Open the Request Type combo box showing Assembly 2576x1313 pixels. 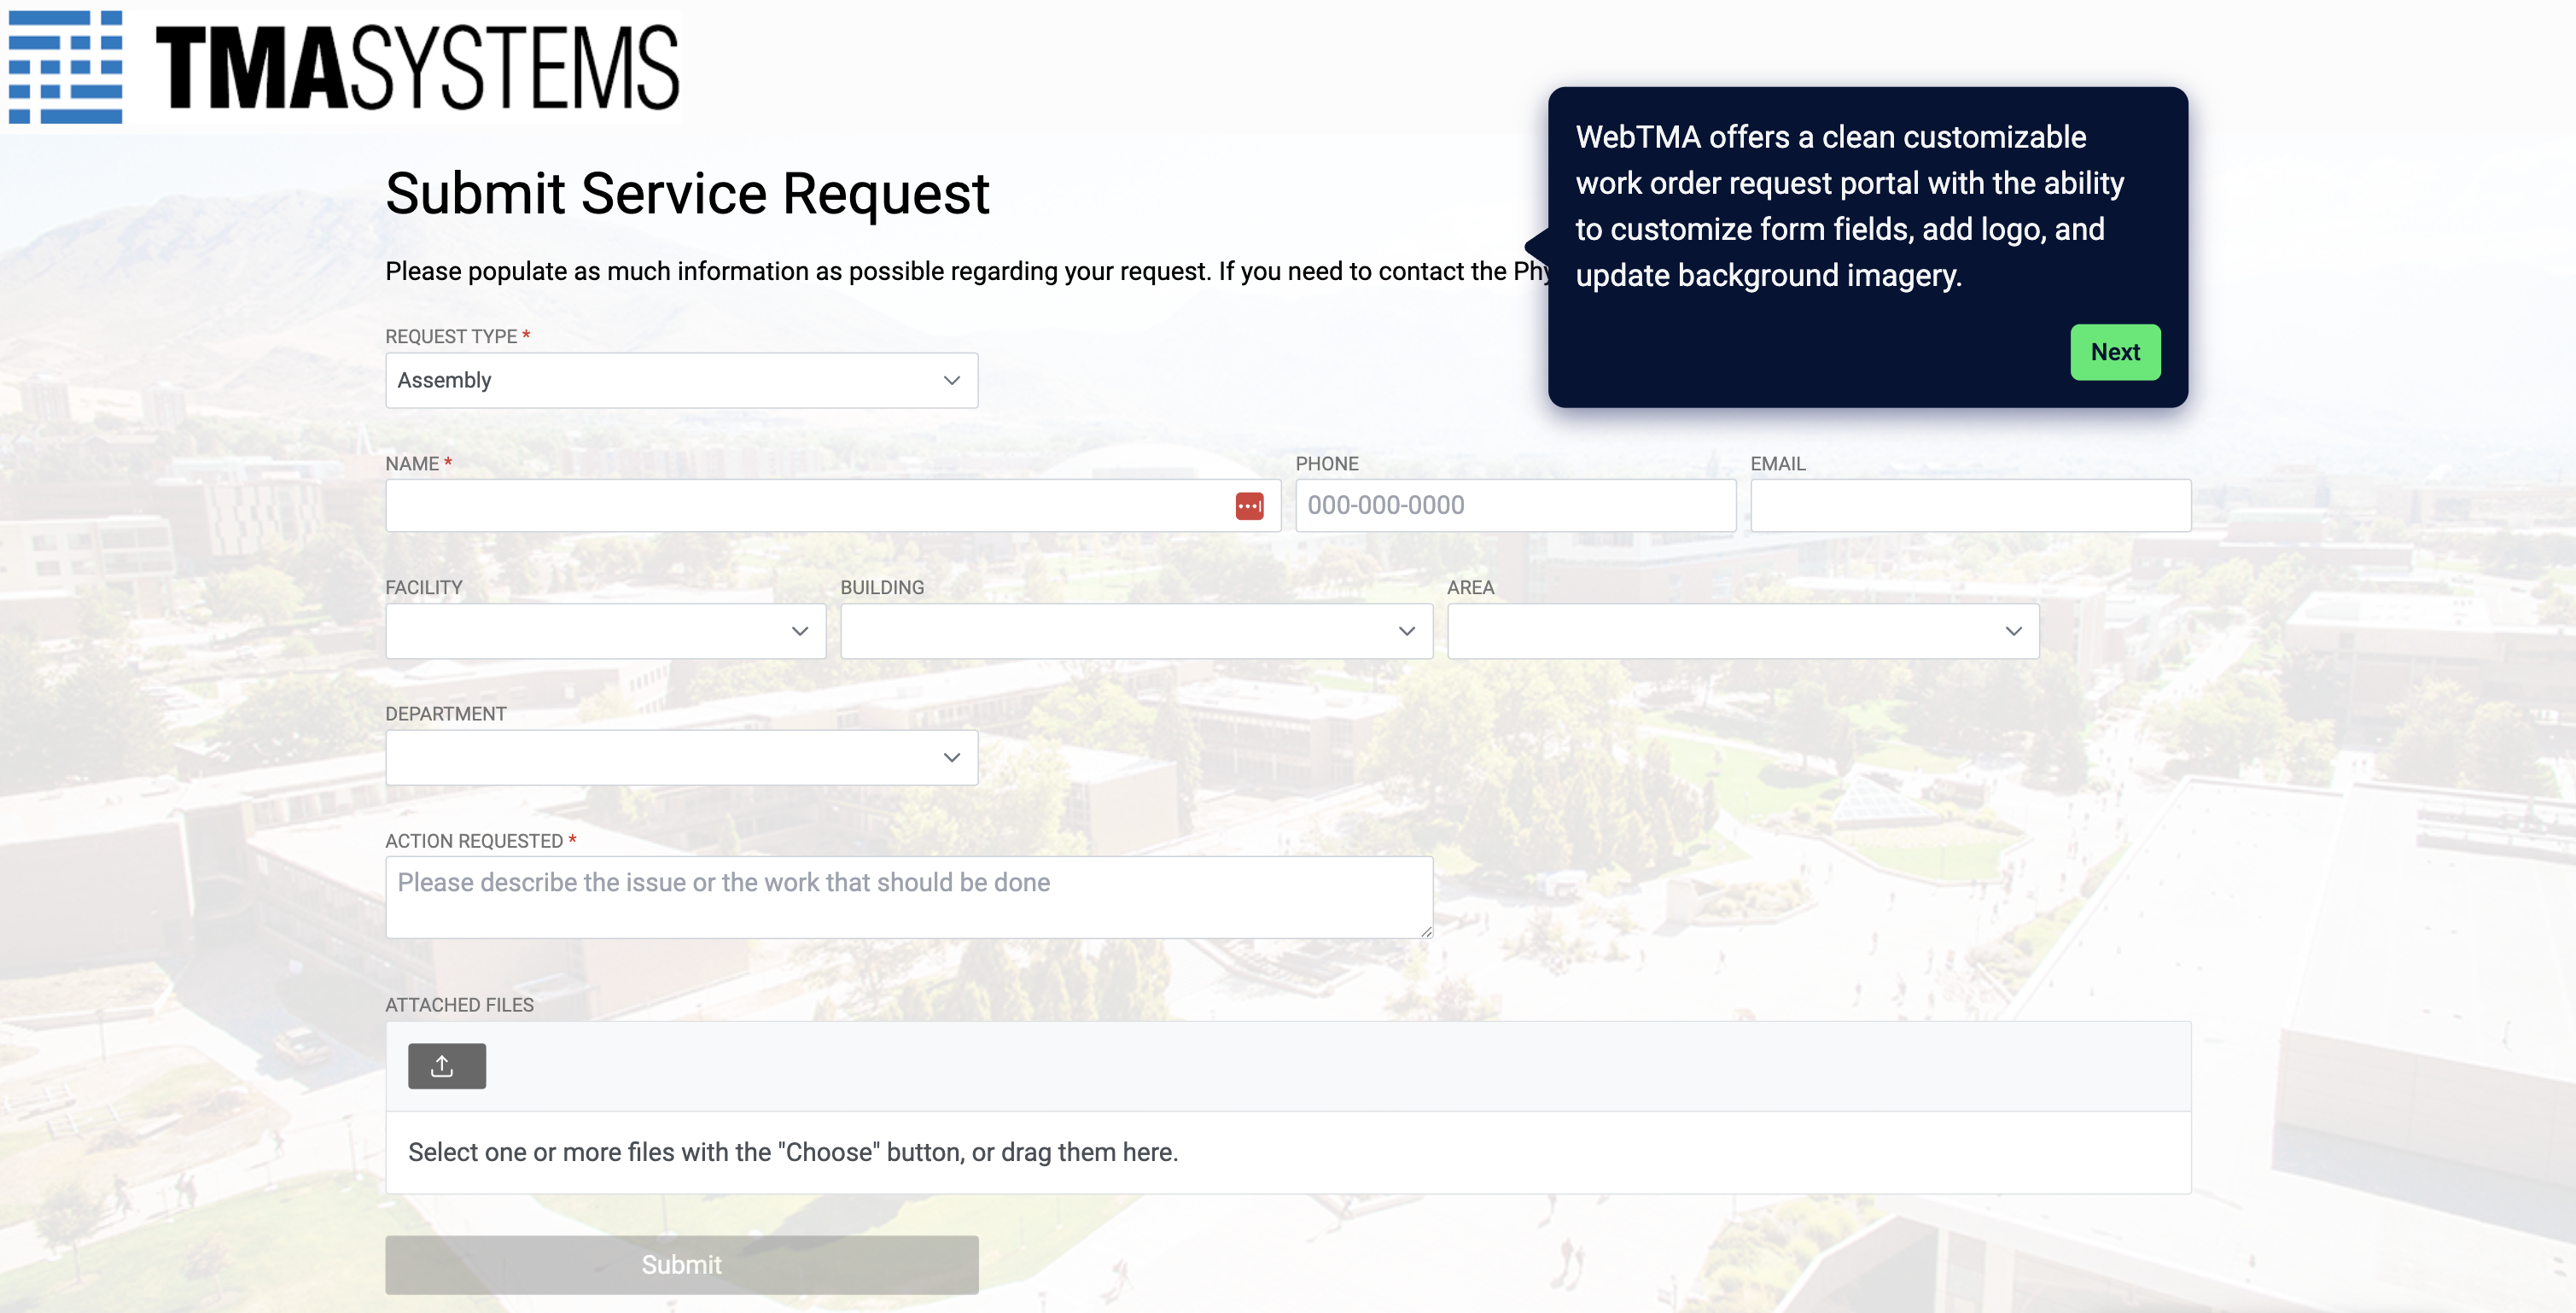point(660,380)
